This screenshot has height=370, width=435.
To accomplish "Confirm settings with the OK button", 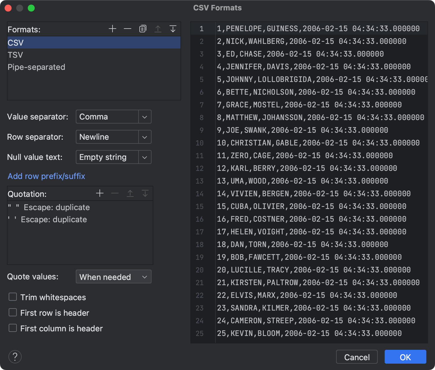I will click(x=405, y=357).
